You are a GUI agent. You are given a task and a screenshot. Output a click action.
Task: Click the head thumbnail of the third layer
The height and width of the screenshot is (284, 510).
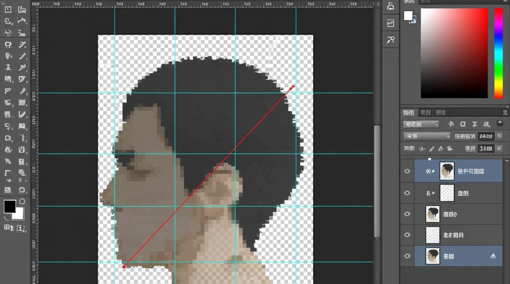tap(433, 214)
